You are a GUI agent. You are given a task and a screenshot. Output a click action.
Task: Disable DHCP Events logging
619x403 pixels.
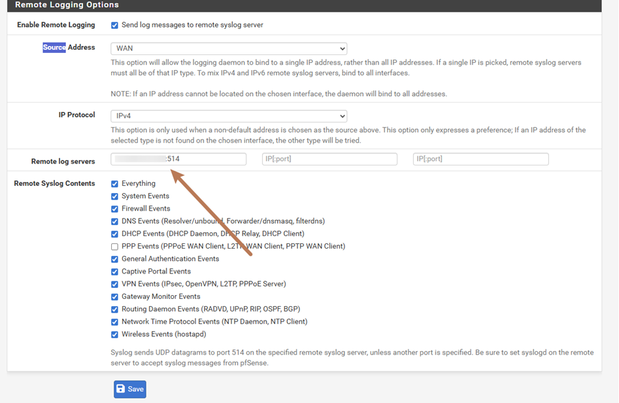(115, 234)
